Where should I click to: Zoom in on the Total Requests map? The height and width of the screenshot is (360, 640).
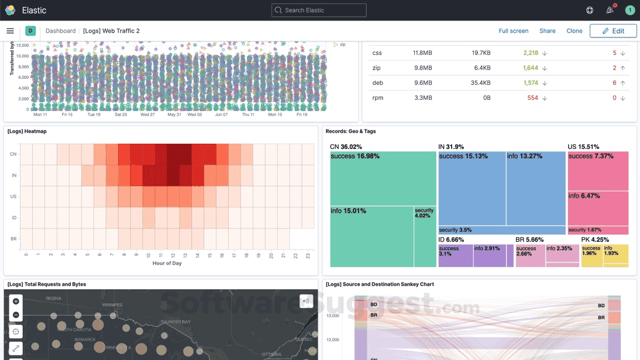(15, 302)
